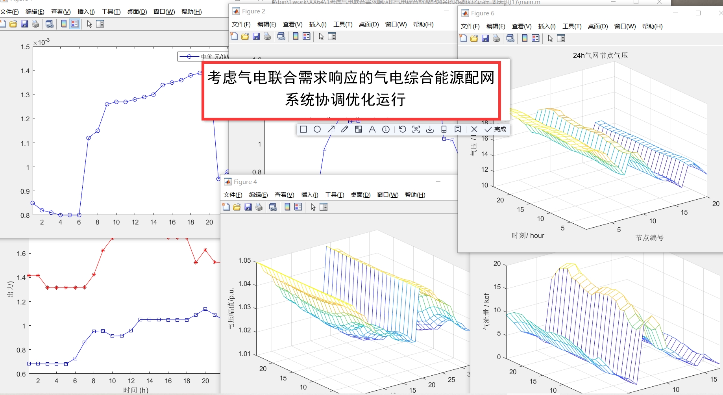This screenshot has width=723, height=395.
Task: Click the Open File icon in Figure 6
Action: coord(474,39)
